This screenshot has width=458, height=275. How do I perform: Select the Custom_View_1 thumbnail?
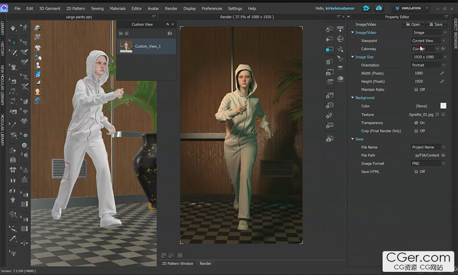126,46
